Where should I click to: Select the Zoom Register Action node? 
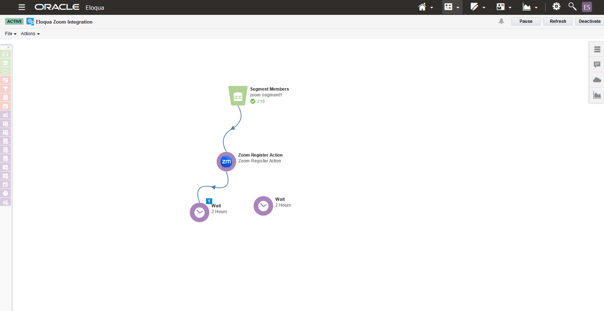pyautogui.click(x=226, y=162)
